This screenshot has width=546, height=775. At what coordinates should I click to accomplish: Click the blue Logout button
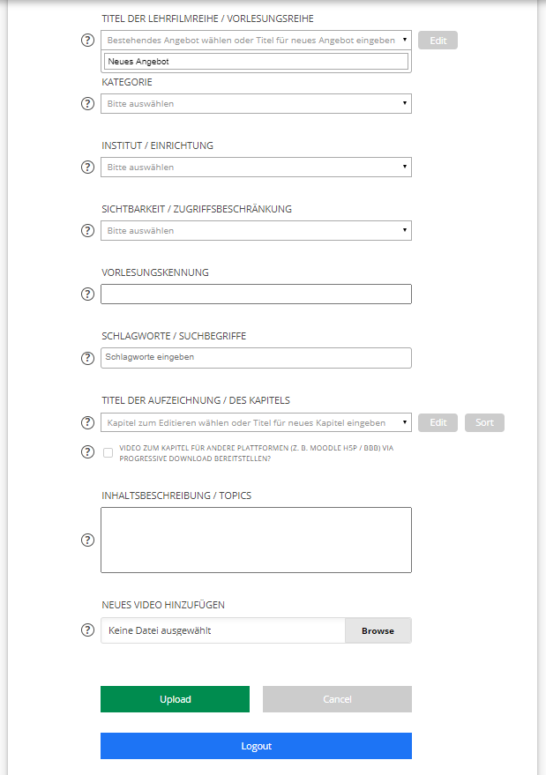(x=256, y=746)
